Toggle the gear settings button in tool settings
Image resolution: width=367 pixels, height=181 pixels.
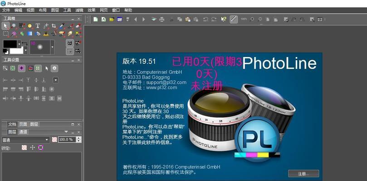coord(54,68)
